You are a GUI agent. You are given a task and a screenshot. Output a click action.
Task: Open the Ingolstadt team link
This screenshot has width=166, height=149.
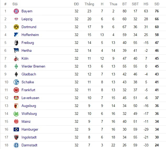pos(29,137)
